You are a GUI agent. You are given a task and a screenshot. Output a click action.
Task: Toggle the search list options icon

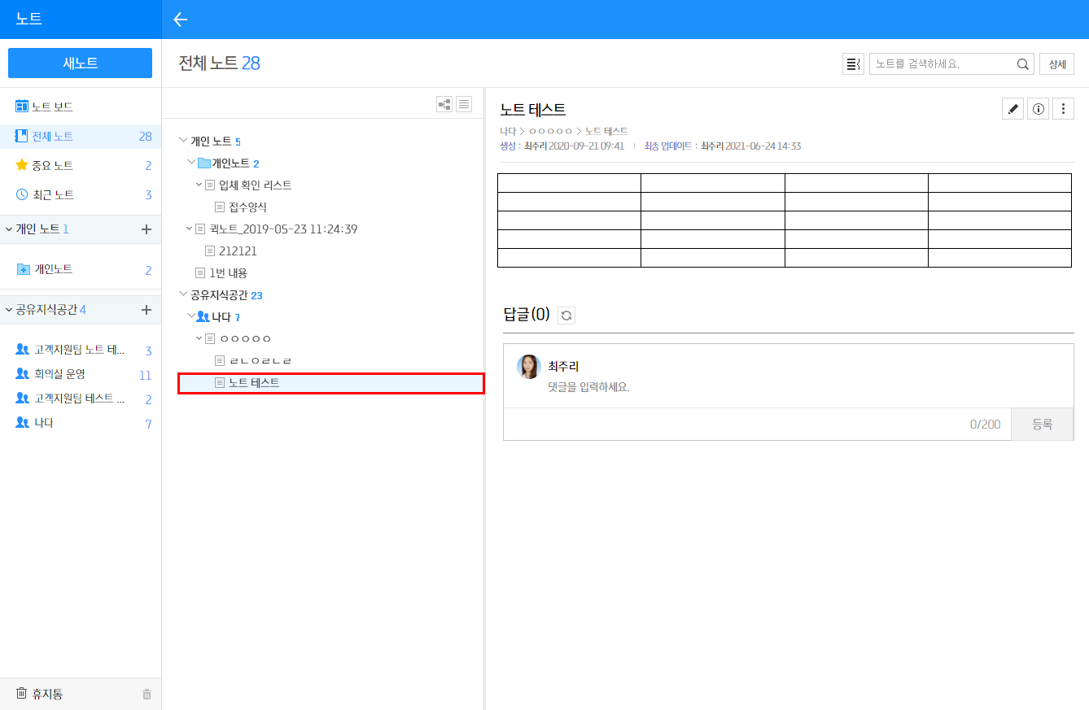(853, 64)
